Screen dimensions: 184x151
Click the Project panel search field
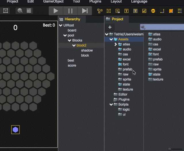(162, 27)
